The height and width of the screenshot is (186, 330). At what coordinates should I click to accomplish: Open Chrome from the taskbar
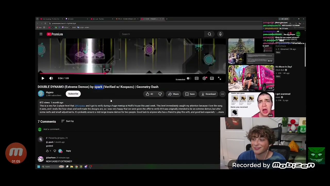pyautogui.click(x=76, y=167)
